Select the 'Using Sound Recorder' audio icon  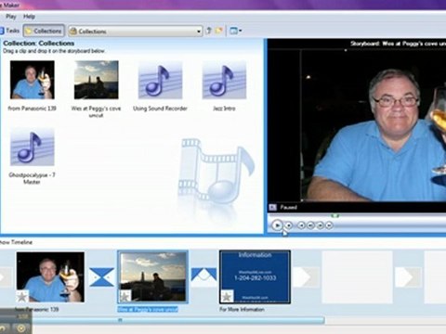tap(160, 80)
